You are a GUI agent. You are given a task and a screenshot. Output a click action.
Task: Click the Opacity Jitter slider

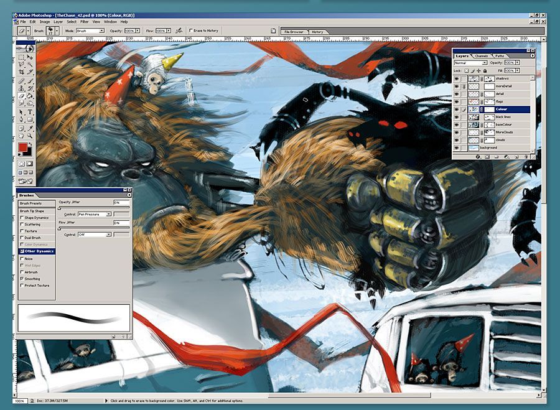[93, 208]
